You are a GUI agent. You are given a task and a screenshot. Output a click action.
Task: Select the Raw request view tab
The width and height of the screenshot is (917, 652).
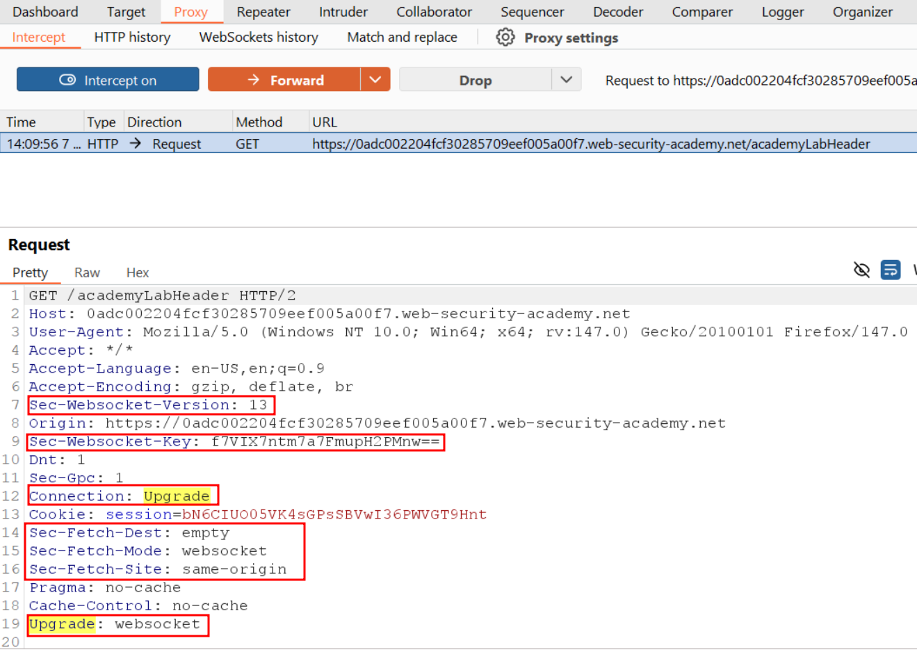click(87, 272)
